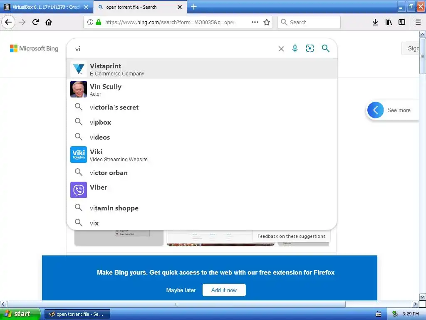Open the downloads arrow icon in toolbar
Viewport: 426px width, 320px height.
click(375, 22)
